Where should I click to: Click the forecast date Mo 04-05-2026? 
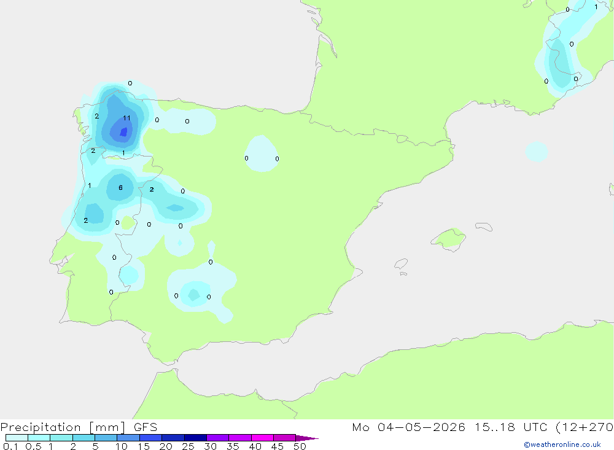(x=409, y=427)
